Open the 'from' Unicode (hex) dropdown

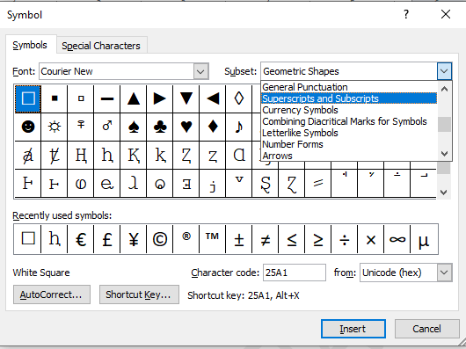click(444, 273)
